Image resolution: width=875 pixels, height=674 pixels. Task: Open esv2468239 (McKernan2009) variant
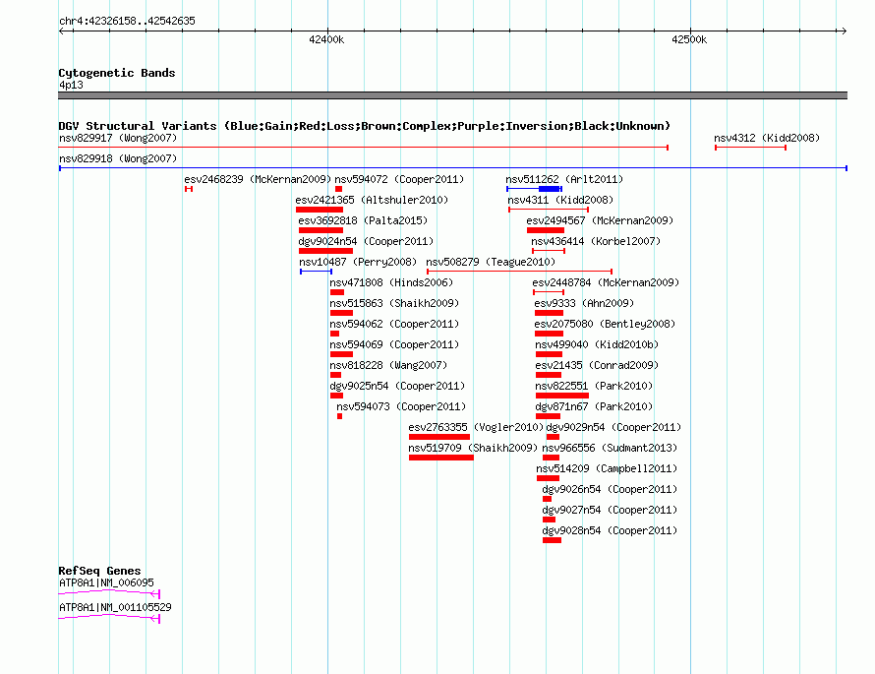click(x=258, y=179)
